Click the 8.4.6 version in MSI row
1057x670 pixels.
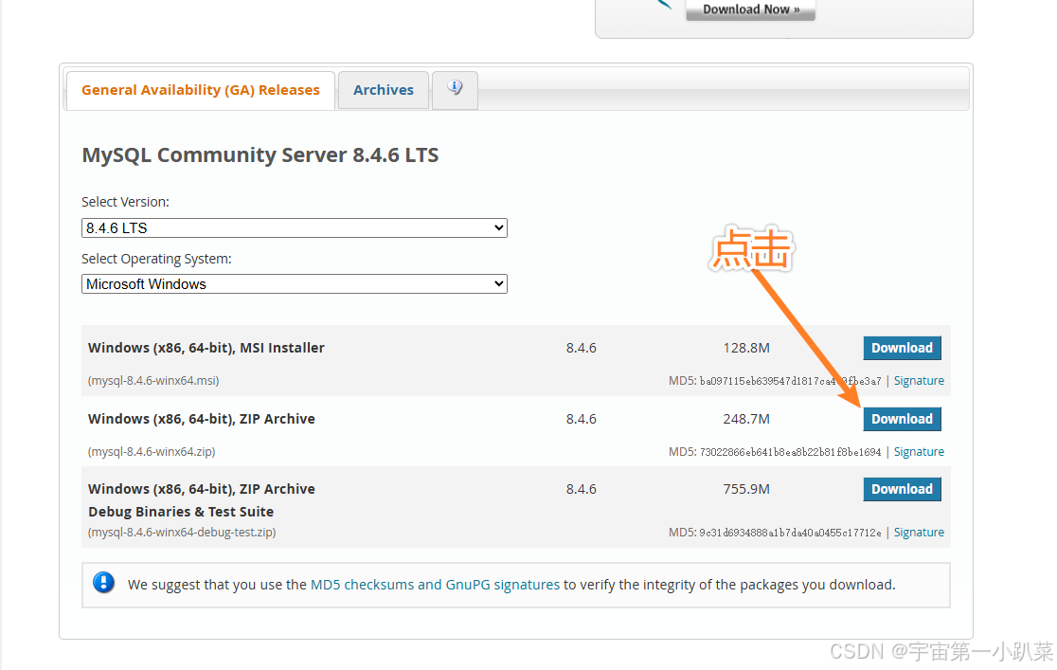(582, 348)
